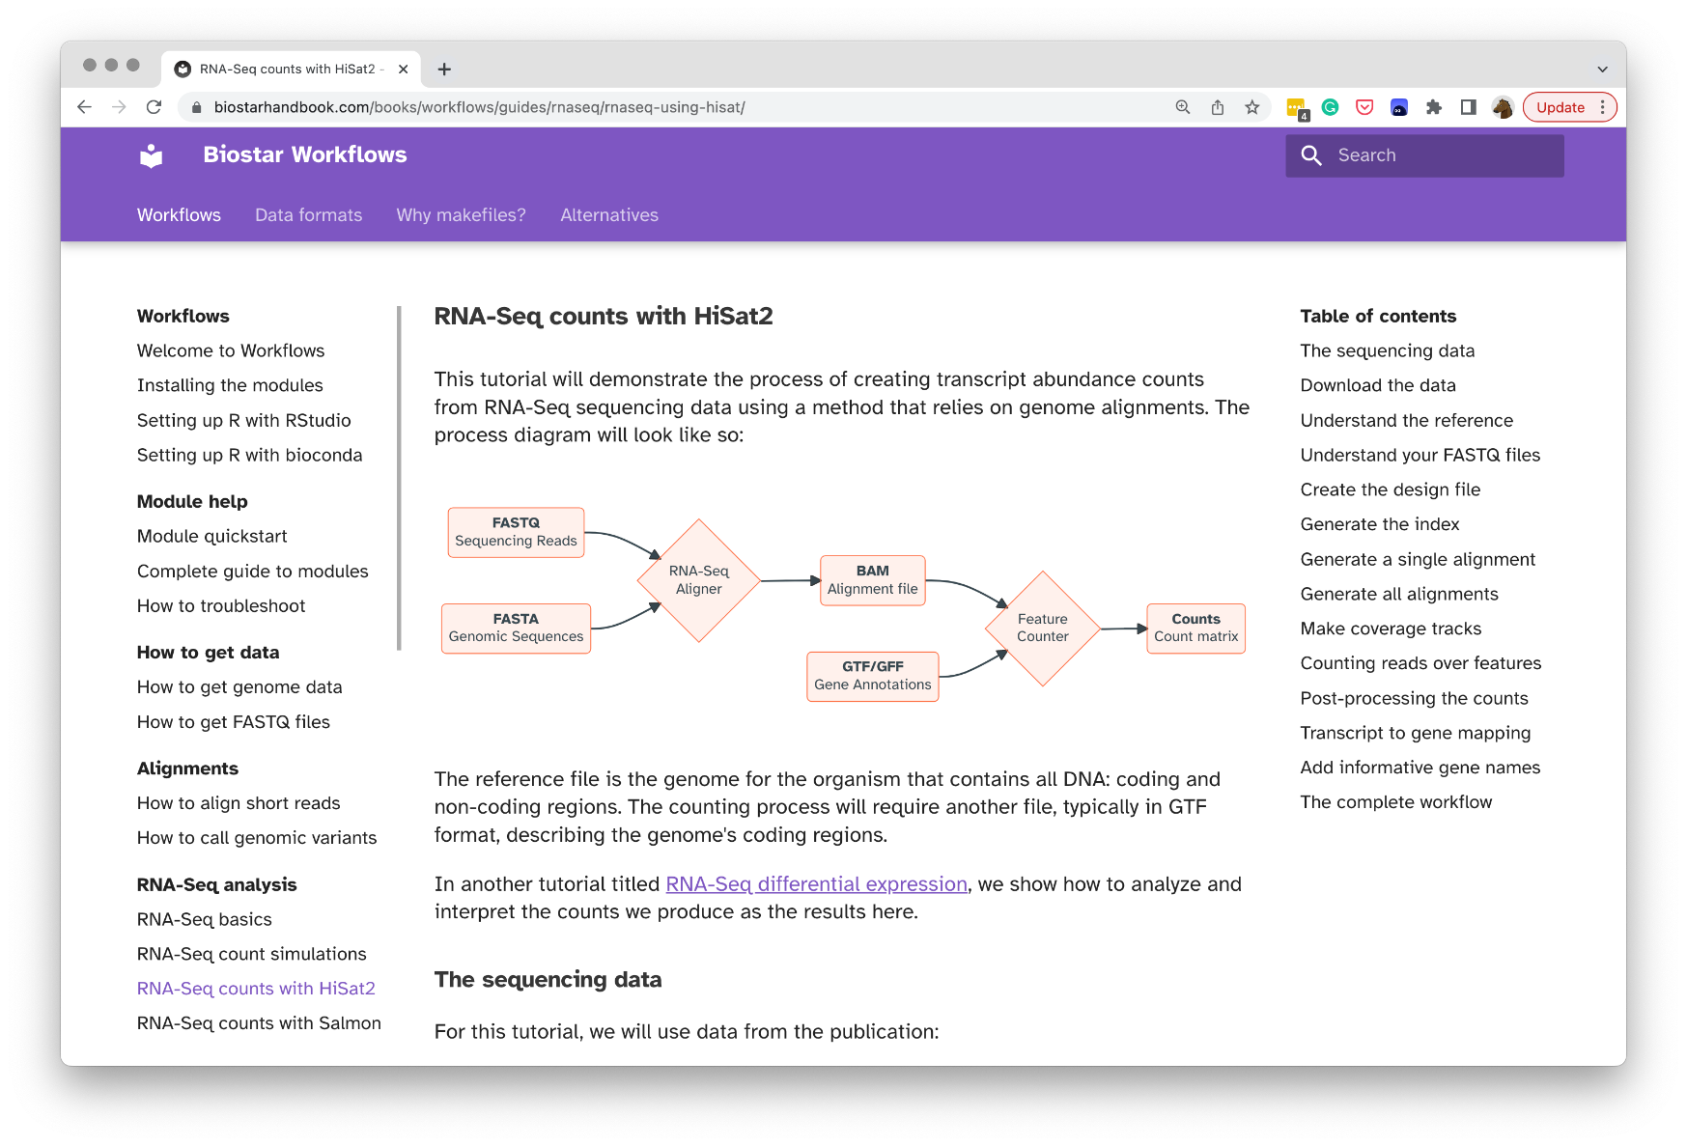Open the zoom magnifier icon in address bar
Screen dimensions: 1687x1146
click(x=1183, y=107)
